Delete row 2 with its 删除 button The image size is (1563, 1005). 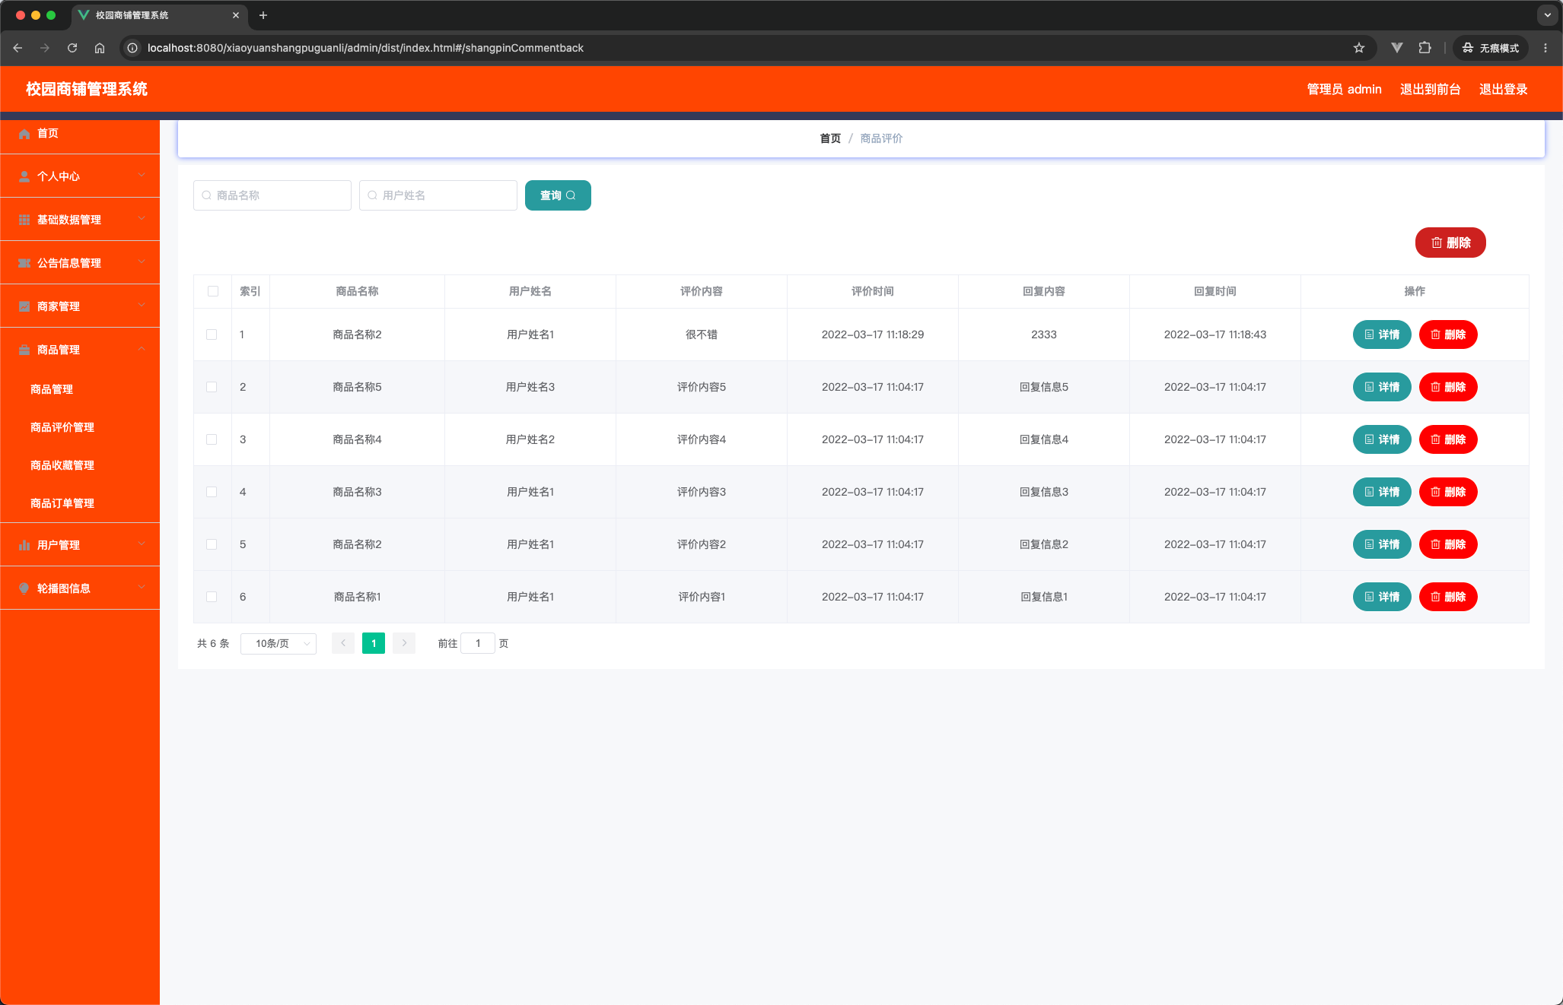1448,387
